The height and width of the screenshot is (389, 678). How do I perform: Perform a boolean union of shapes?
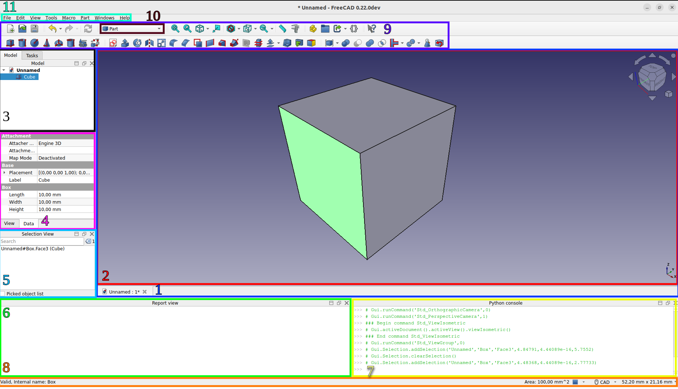tap(369, 43)
